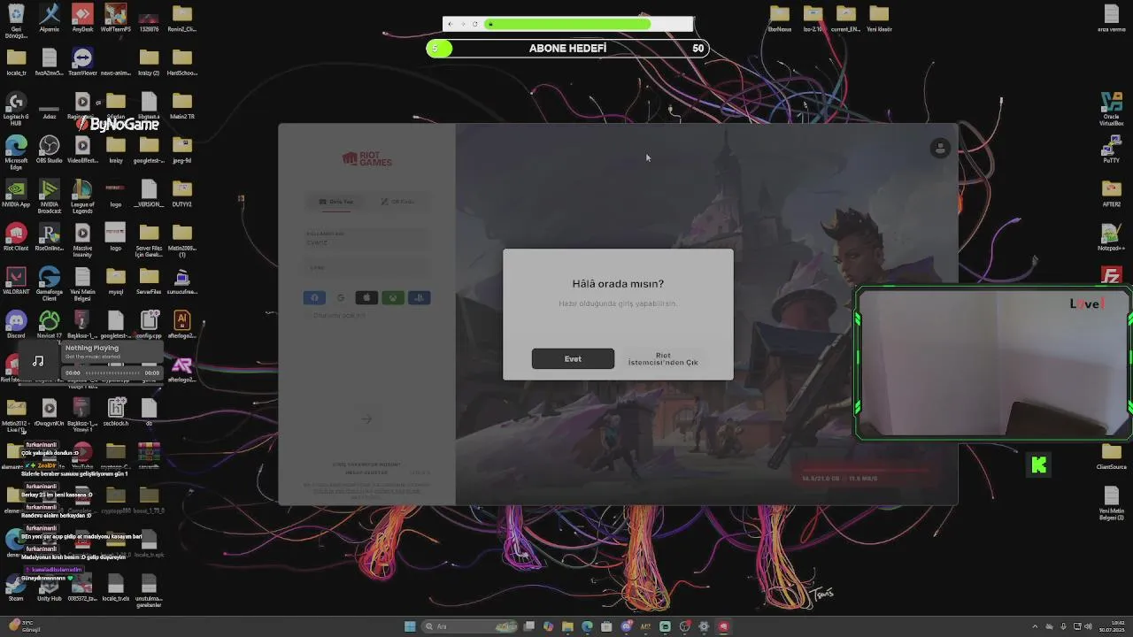Select the kraizy (2) folder
Image resolution: width=1133 pixels, height=637 pixels.
(149, 62)
